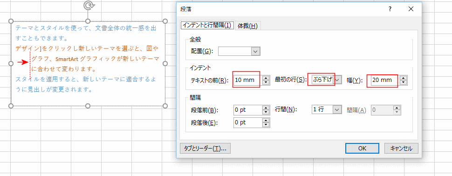The image size is (452, 176).
Task: Click the rotation handle above the text box
Action: [88, 6]
